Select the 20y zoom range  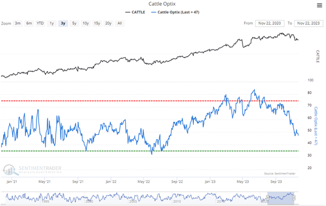pyautogui.click(x=109, y=23)
